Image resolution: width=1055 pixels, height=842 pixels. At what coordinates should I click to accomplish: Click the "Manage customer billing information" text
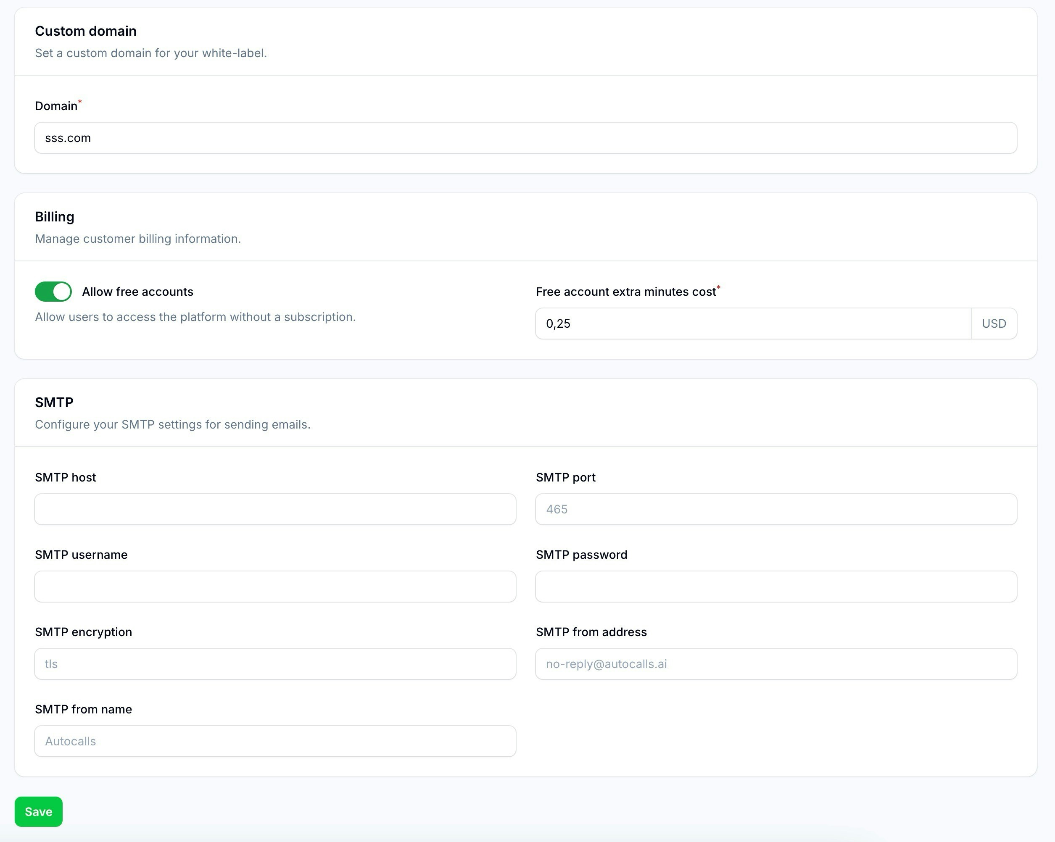[x=138, y=239]
